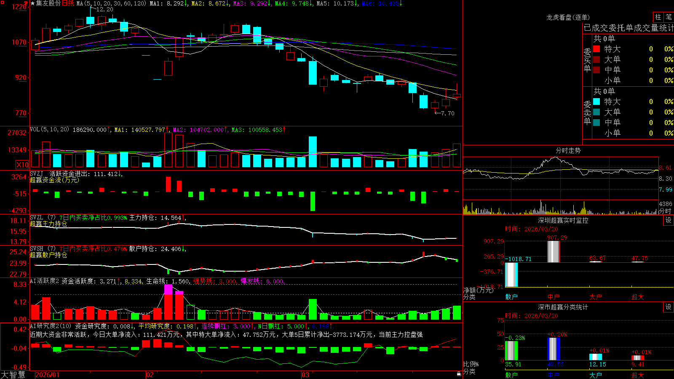Click the X10 volume scale button

pyautogui.click(x=22, y=165)
